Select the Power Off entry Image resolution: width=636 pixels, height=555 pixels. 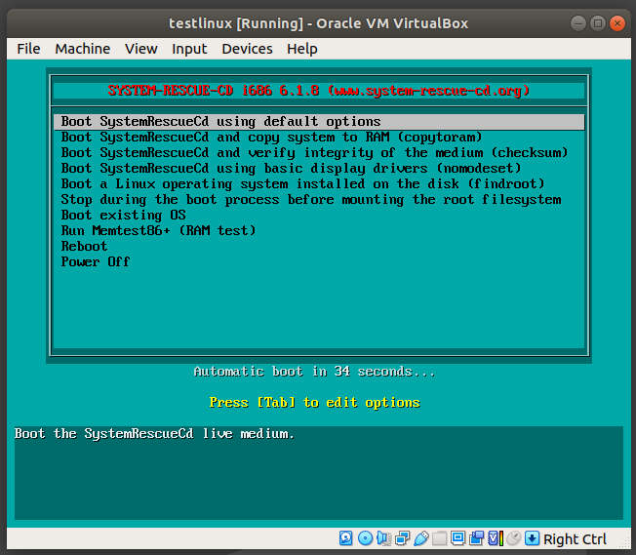319,261
